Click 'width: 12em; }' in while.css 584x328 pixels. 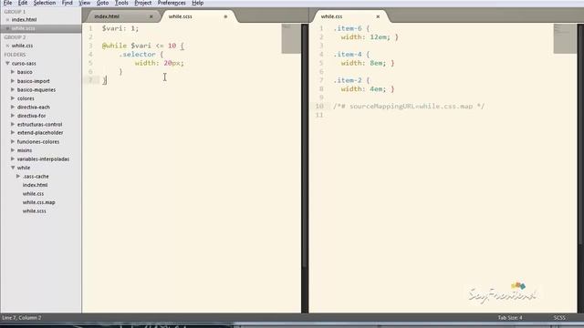click(x=370, y=37)
